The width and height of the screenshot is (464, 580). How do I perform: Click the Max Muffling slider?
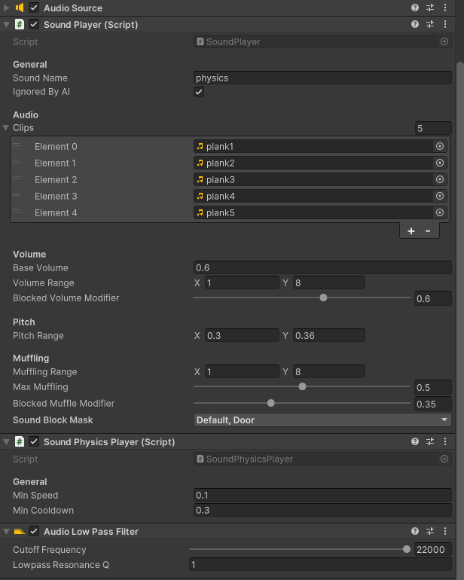pos(302,386)
